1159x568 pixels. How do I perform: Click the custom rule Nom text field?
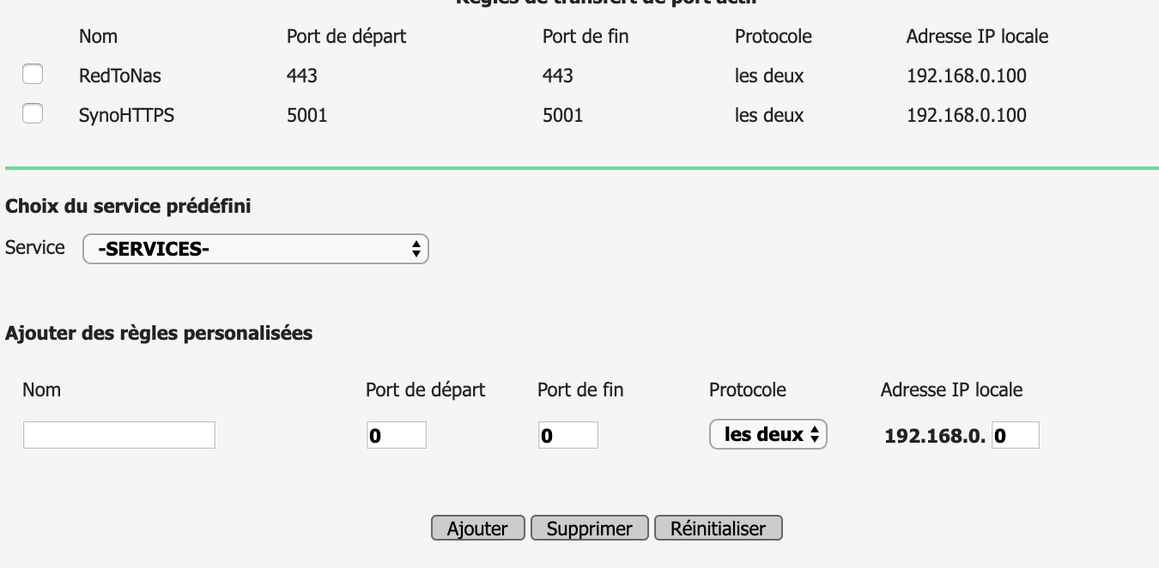coord(118,435)
